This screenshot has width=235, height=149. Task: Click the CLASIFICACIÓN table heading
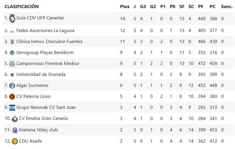click(x=21, y=7)
